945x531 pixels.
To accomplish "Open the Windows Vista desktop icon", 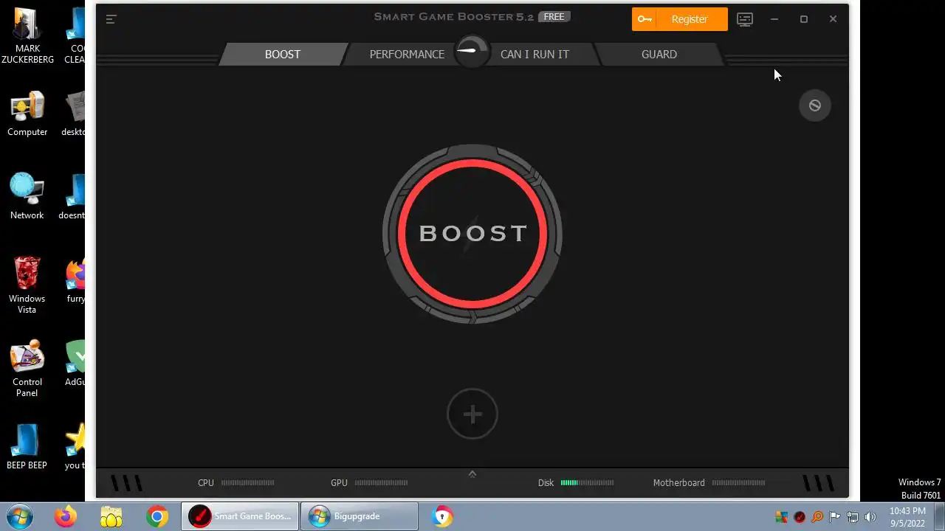I will (x=27, y=285).
